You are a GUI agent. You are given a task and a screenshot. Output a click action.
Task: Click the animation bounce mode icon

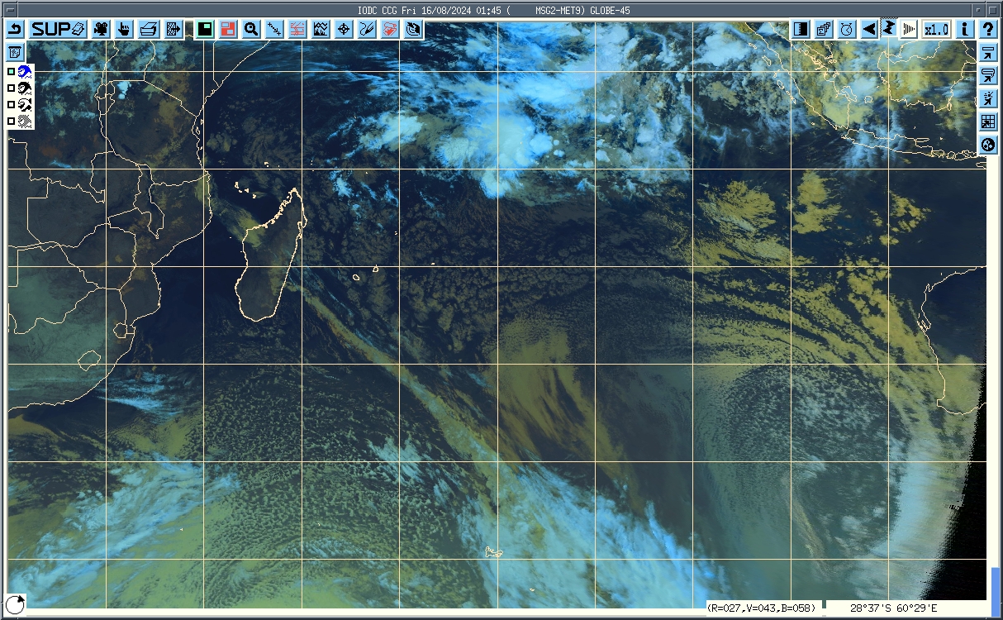tap(888, 29)
